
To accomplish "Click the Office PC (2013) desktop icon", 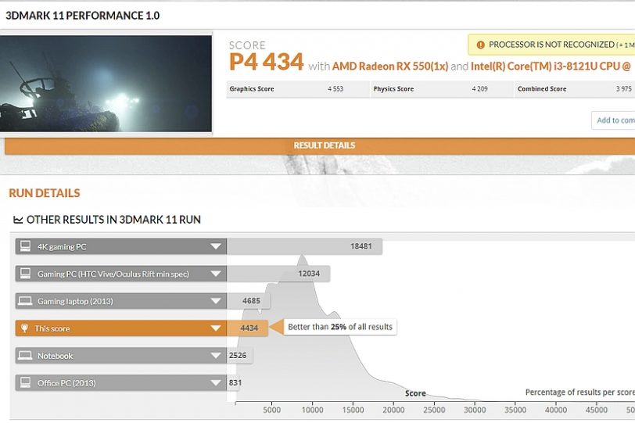I will click(26, 382).
